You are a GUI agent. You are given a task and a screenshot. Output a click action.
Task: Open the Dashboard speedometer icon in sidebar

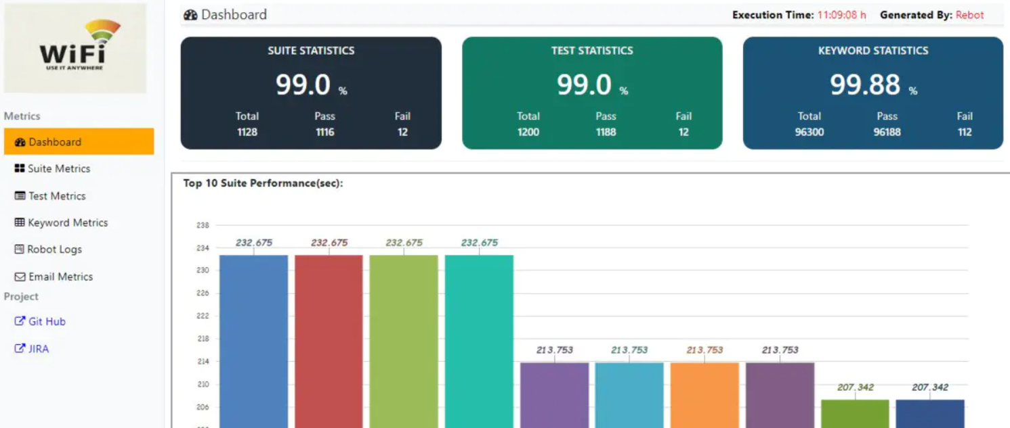coord(20,141)
